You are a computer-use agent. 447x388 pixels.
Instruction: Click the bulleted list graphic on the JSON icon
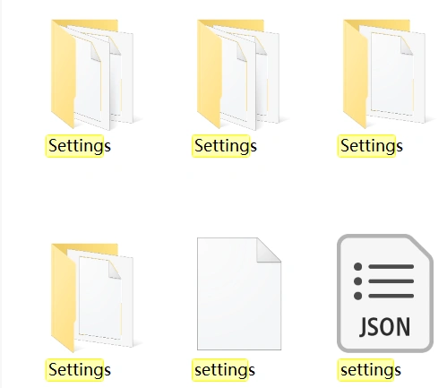pyautogui.click(x=383, y=281)
